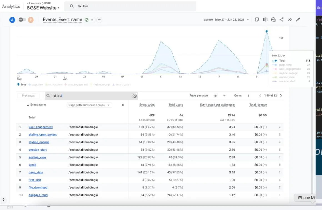The height and width of the screenshot is (210, 322).
Task: Click the compare data columns icon
Action: click(265, 19)
